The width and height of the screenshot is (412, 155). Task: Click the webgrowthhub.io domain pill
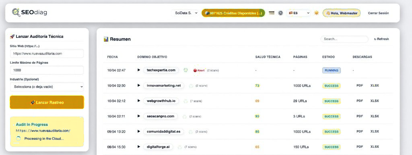[x=161, y=101]
